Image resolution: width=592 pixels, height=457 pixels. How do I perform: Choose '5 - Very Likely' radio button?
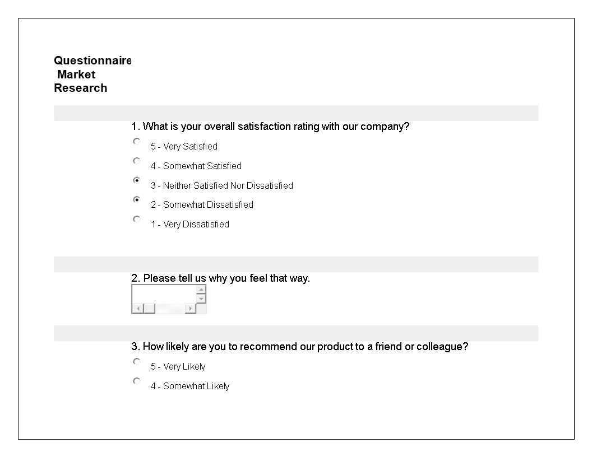pyautogui.click(x=137, y=362)
